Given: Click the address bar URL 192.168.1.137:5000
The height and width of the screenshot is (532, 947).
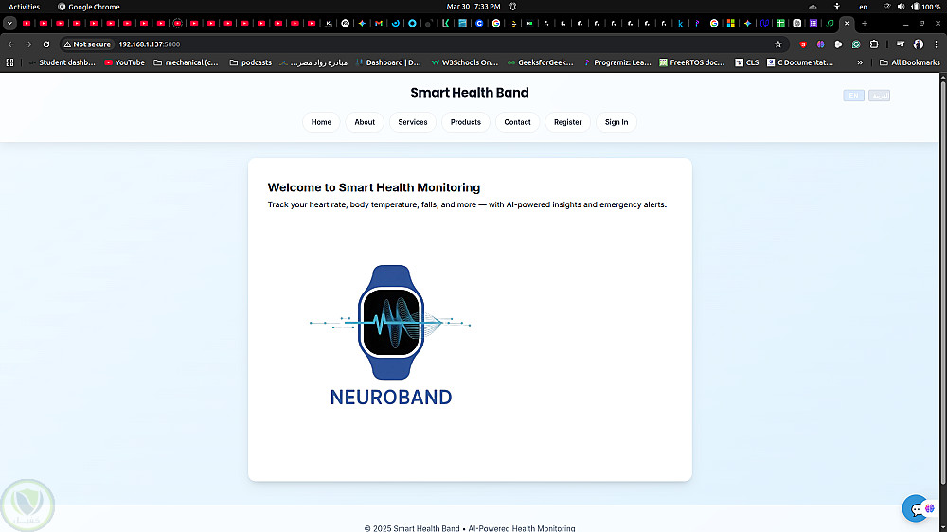Looking at the screenshot, I should pos(150,44).
